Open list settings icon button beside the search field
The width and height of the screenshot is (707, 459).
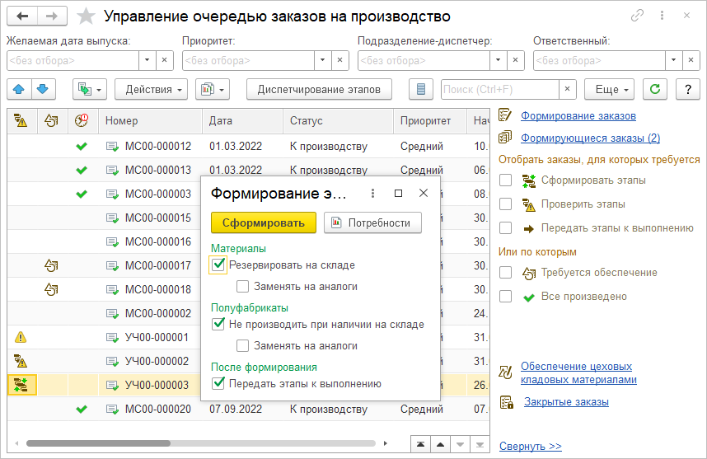[x=421, y=89]
